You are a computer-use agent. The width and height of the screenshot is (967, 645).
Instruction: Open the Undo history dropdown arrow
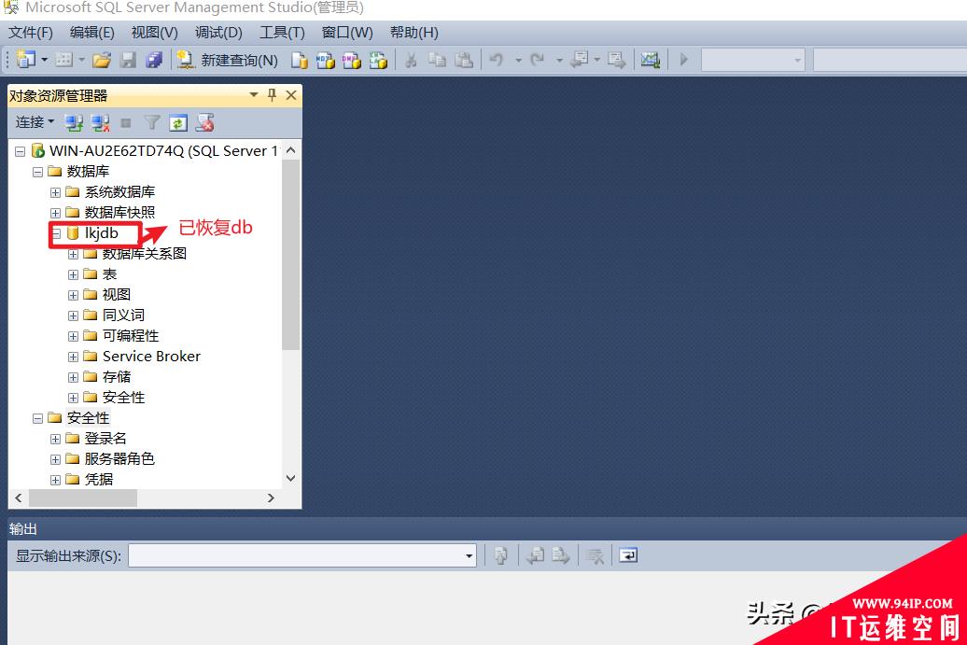[518, 61]
